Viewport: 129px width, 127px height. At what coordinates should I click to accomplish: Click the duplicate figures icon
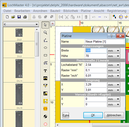tap(78, 17)
